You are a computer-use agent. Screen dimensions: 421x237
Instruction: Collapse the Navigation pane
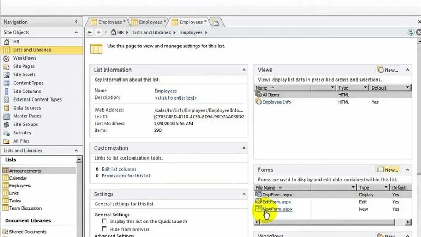(x=76, y=22)
